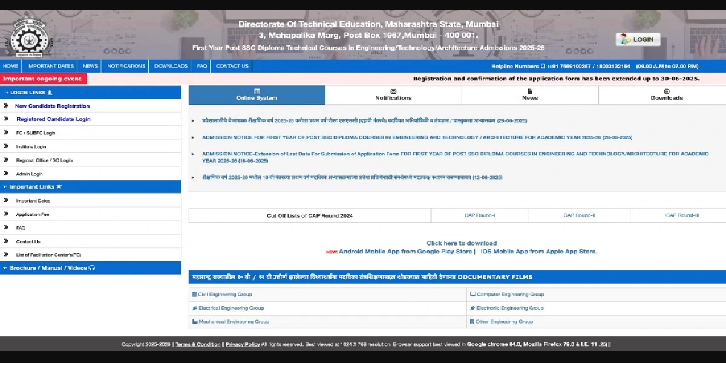Open CAP Round-I cut off list

click(x=480, y=215)
